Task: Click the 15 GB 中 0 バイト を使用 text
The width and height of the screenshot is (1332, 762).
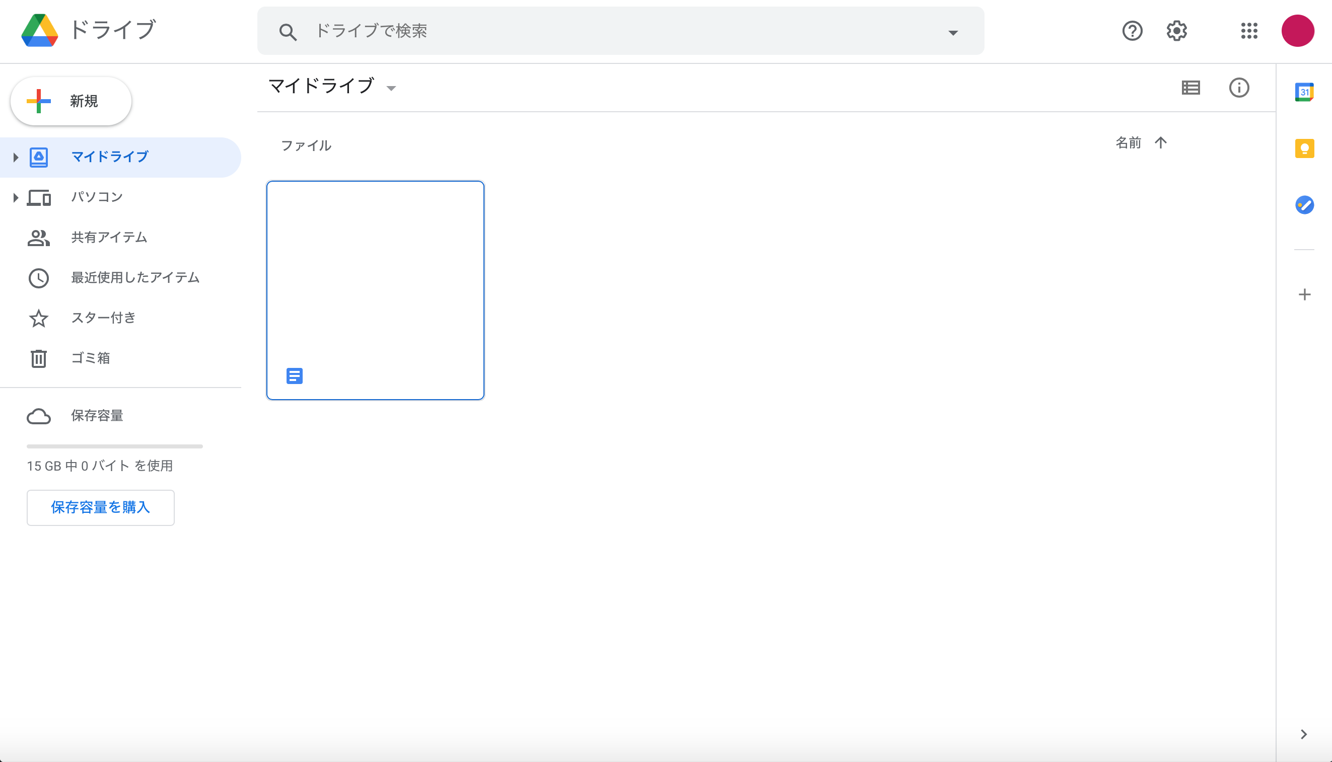Action: click(x=100, y=466)
